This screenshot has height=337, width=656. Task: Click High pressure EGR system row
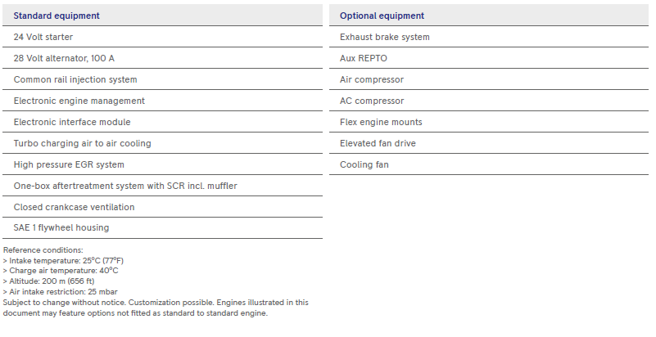(162, 164)
